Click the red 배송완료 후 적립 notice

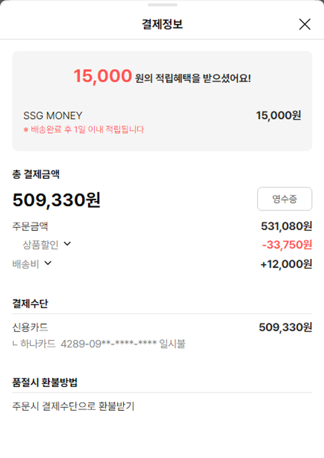[83, 129]
